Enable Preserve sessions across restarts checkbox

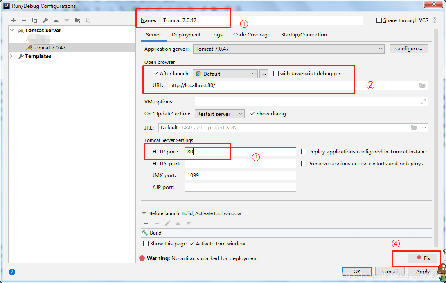(304, 164)
